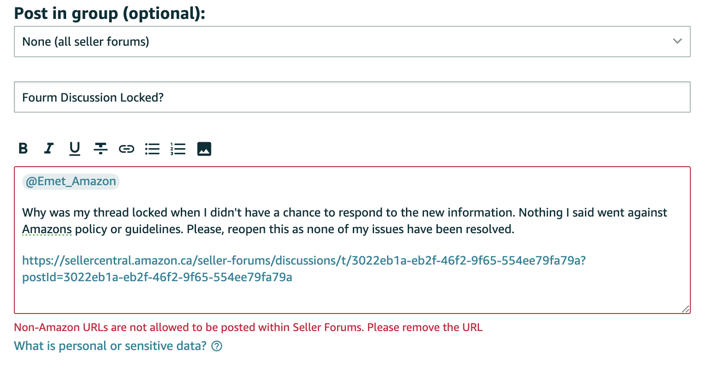Click the 'Post in group (optional):' label
This screenshot has width=725, height=374.
[x=110, y=13]
